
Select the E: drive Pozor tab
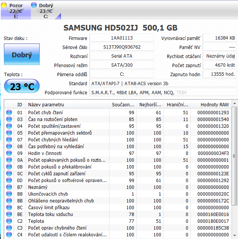point(16,11)
